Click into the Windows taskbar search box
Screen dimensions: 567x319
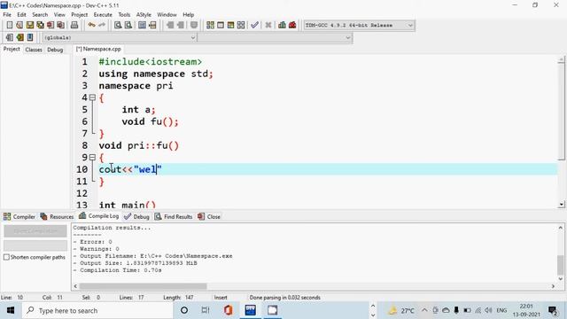(97, 310)
